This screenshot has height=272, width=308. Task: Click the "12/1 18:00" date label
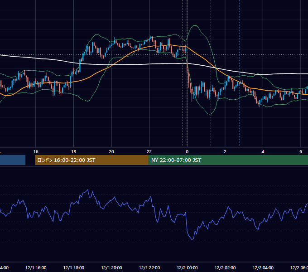pyautogui.click(x=74, y=268)
